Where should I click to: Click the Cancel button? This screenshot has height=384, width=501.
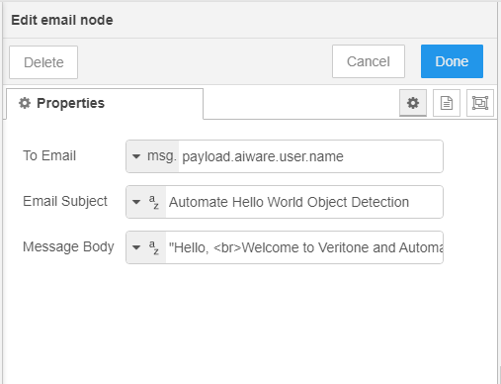click(369, 61)
